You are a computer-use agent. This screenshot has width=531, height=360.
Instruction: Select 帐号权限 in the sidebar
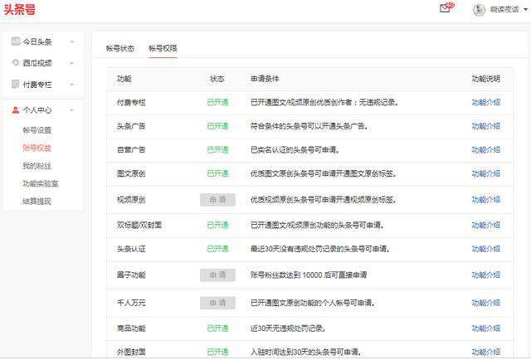pyautogui.click(x=37, y=148)
